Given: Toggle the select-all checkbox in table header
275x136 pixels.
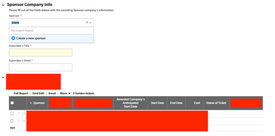Looking at the screenshot, I should coord(12,103).
